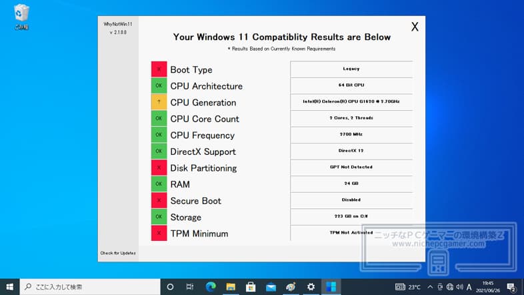Click the IME input mode A indicator

(x=469, y=287)
